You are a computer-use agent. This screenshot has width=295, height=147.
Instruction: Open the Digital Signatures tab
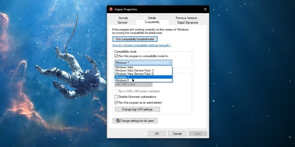(188, 23)
